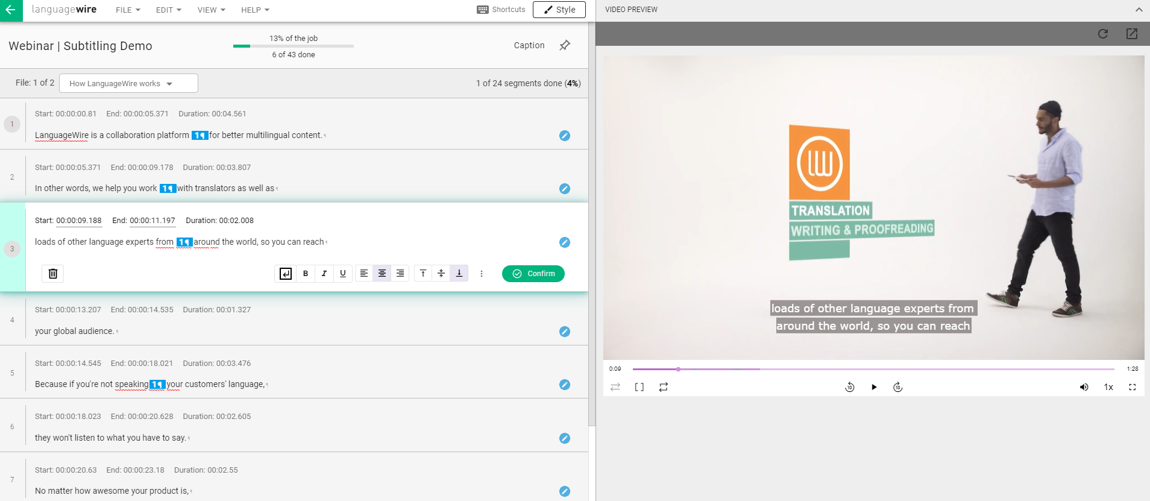1150x501 pixels.
Task: Pin the Caption panel
Action: [x=565, y=45]
